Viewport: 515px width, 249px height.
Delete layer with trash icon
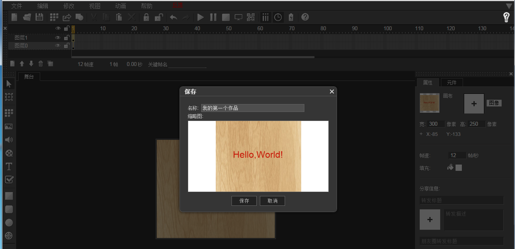(x=41, y=64)
